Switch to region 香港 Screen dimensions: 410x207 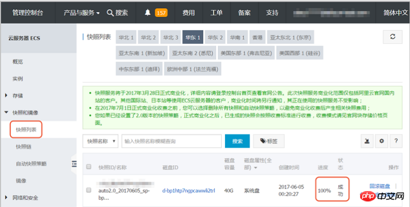click(x=257, y=37)
